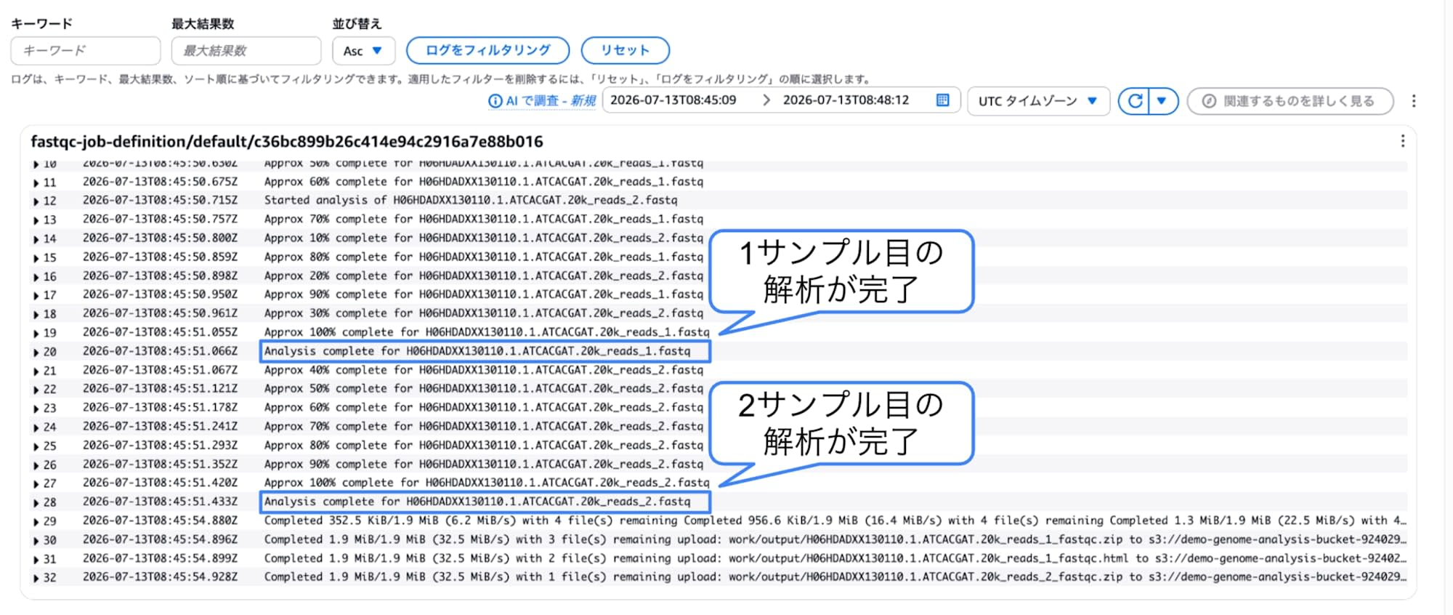
Task: Focus the 最大結果数 input field
Action: tap(246, 51)
